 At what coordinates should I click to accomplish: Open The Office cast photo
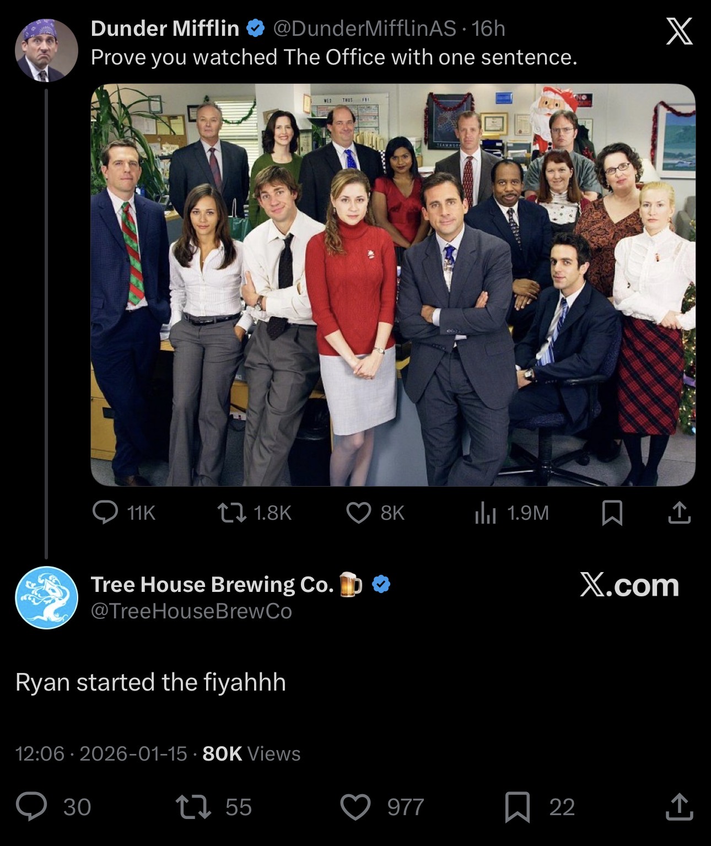tap(393, 285)
